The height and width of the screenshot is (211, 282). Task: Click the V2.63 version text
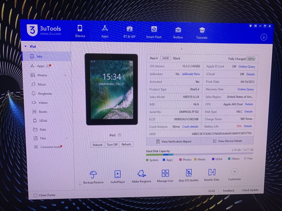(211, 191)
